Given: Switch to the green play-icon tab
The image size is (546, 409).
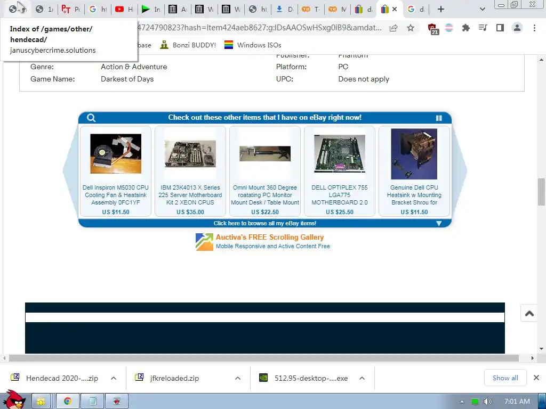Looking at the screenshot, I should (151, 10).
